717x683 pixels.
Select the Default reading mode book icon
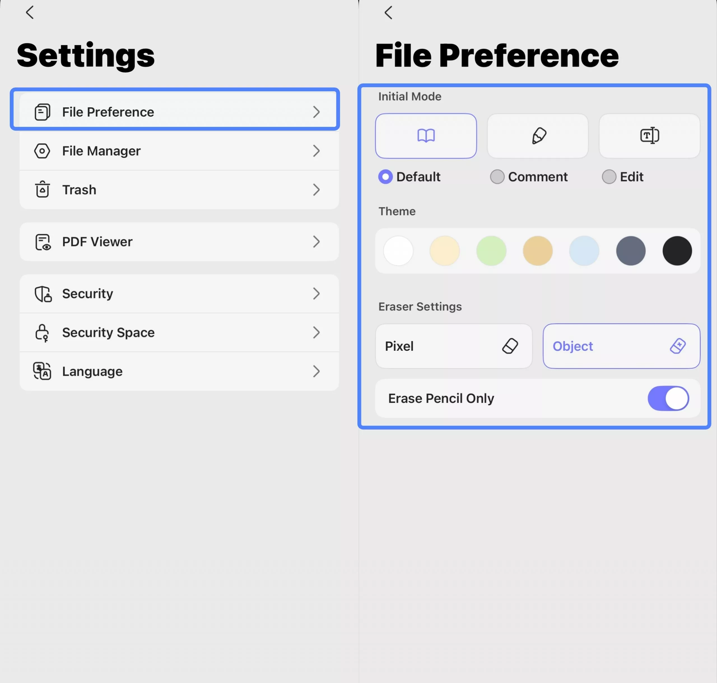[x=426, y=136]
